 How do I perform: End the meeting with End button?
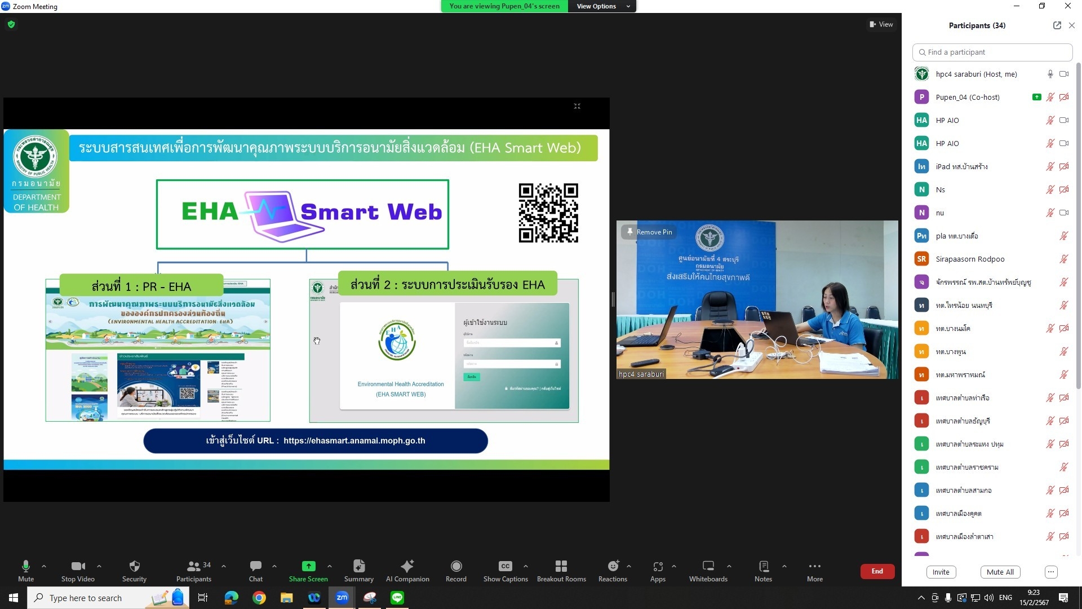(877, 571)
